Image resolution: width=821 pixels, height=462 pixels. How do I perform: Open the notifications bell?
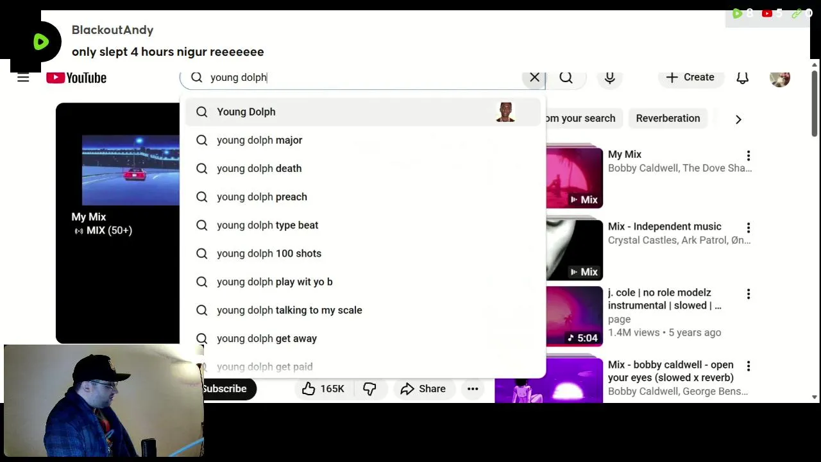click(x=742, y=78)
